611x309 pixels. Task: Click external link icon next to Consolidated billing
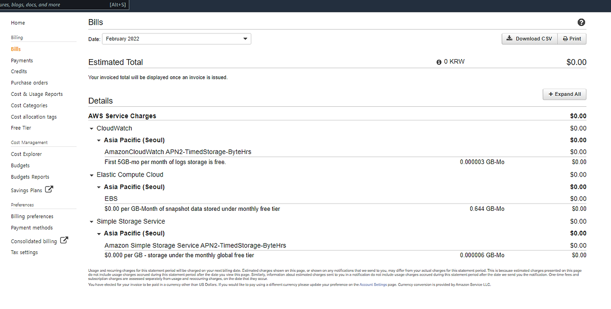(x=64, y=240)
